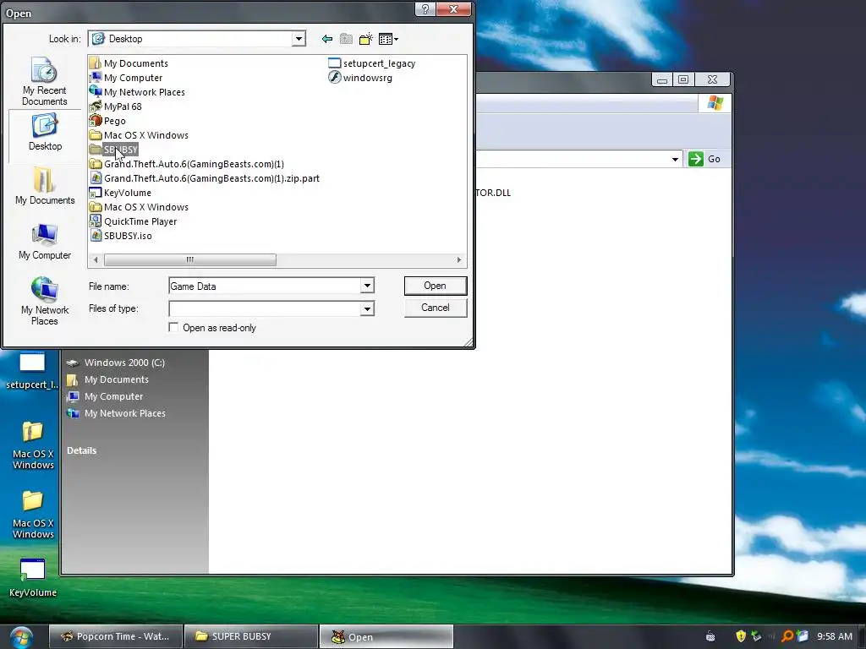This screenshot has width=866, height=649.
Task: Click the horizontal scrollbar thumb in file list
Action: pos(190,260)
